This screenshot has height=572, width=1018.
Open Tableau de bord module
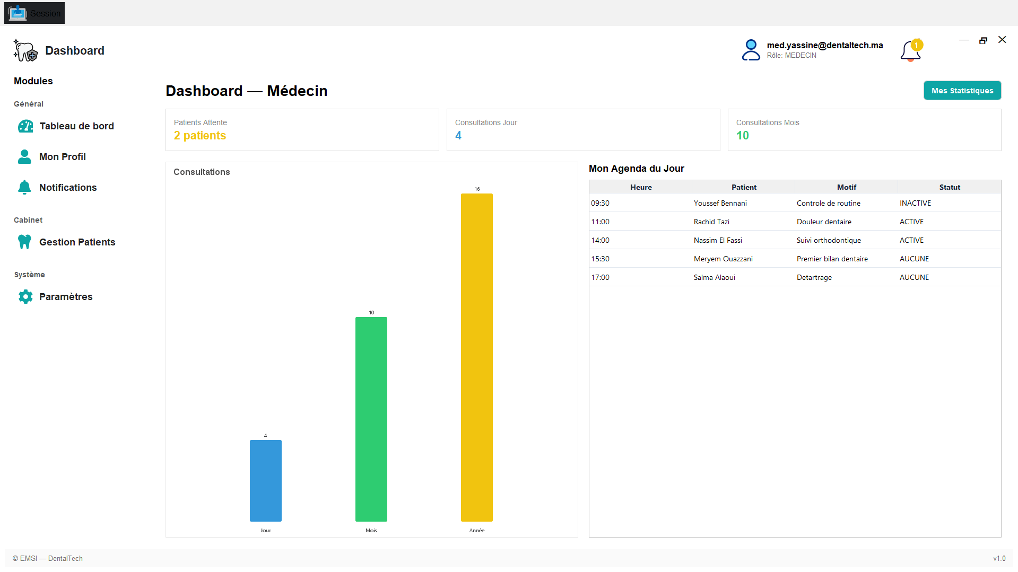[77, 126]
